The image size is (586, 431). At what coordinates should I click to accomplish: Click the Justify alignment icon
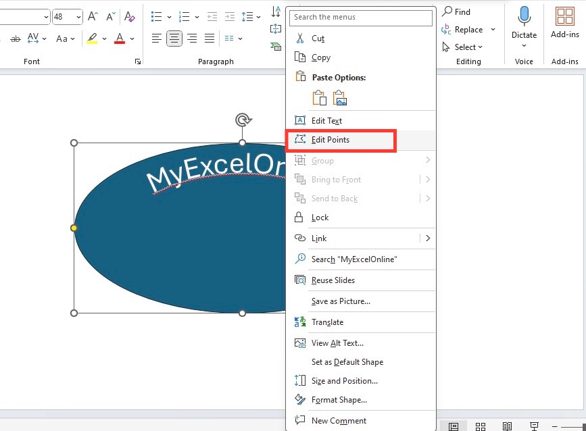coord(210,38)
